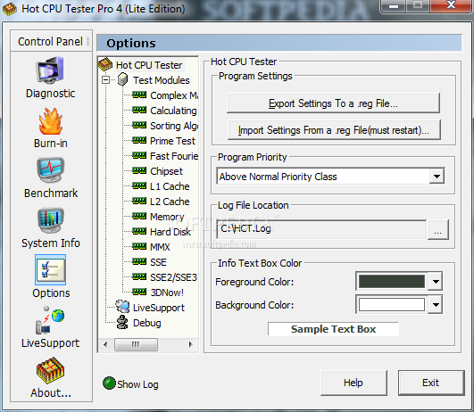Toggle the green Show Log indicator
The width and height of the screenshot is (474, 412).
[109, 383]
